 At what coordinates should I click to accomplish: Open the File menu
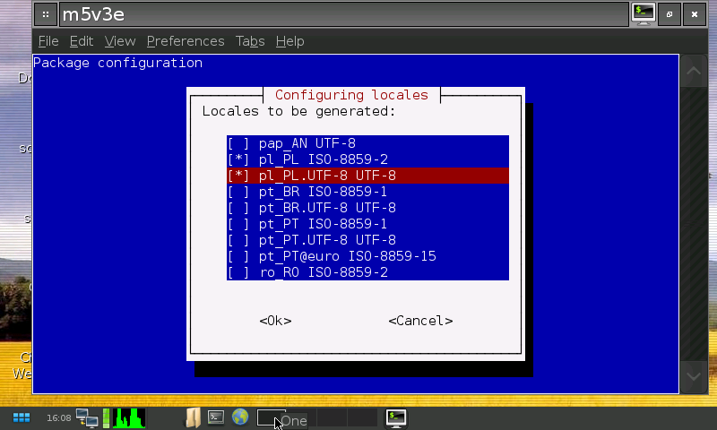point(48,41)
